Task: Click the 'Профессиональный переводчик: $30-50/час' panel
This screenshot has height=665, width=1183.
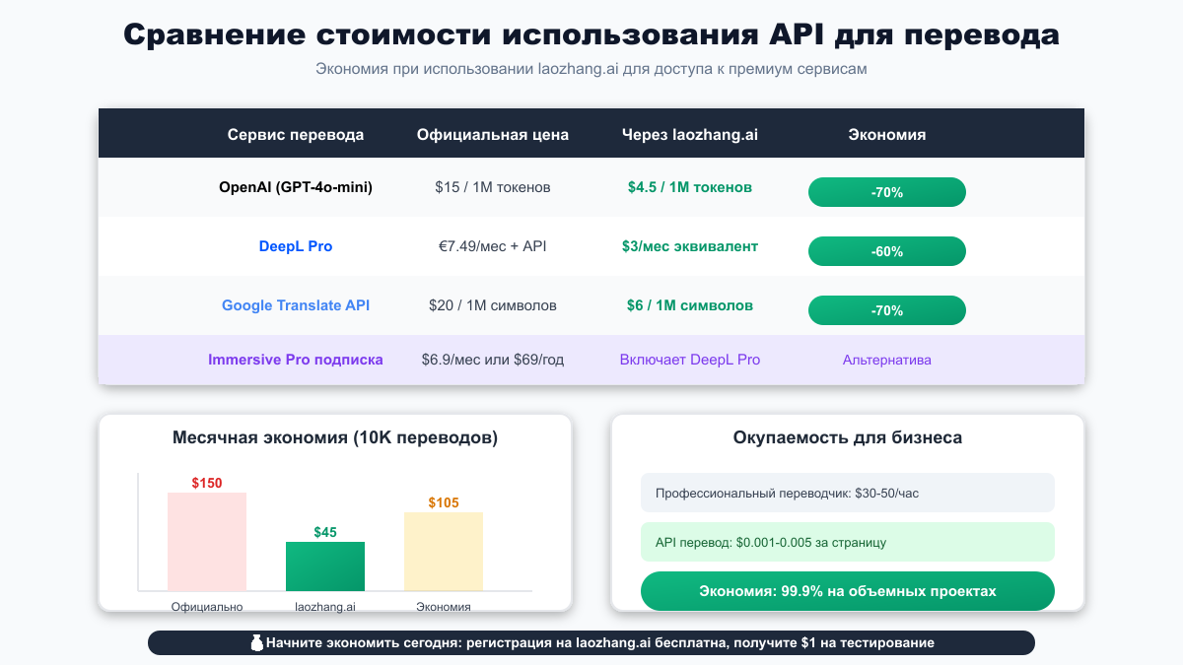Action: click(847, 493)
